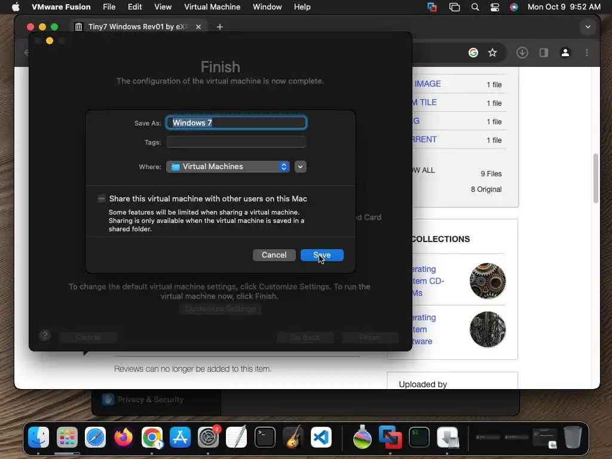Viewport: 612px width, 459px height.
Task: Open Safari from the Dock
Action: (95, 437)
